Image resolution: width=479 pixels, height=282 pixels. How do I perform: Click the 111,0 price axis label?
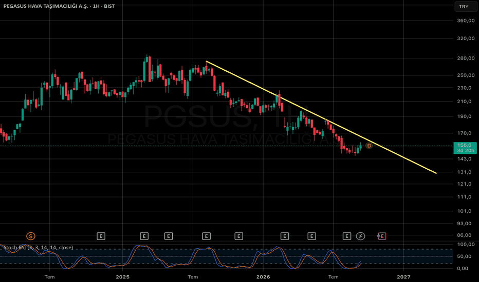[464, 197]
